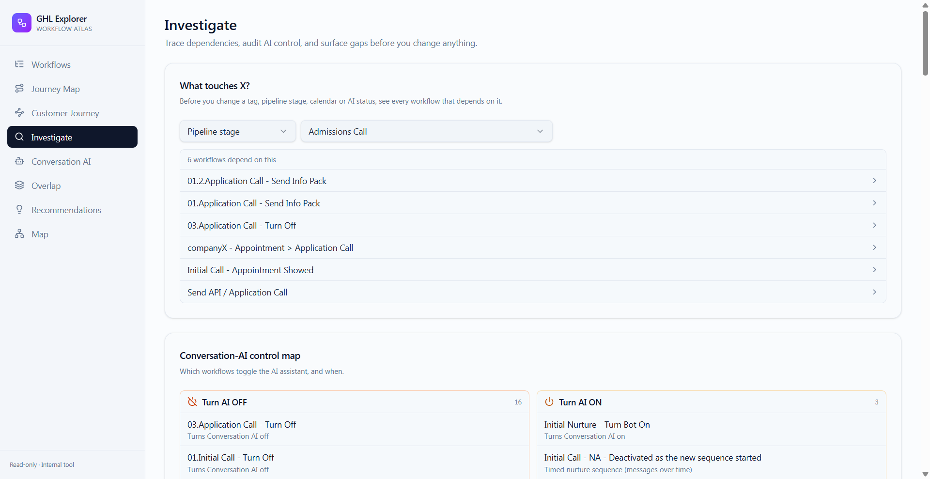This screenshot has height=479, width=930.
Task: Select 03.Application Call - Turn Off in AI OFF list
Action: [x=354, y=430]
